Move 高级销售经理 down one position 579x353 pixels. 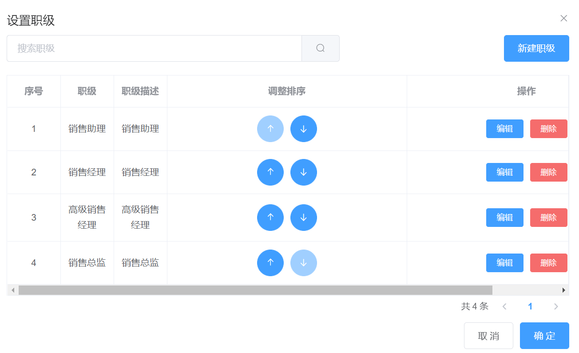(x=303, y=218)
